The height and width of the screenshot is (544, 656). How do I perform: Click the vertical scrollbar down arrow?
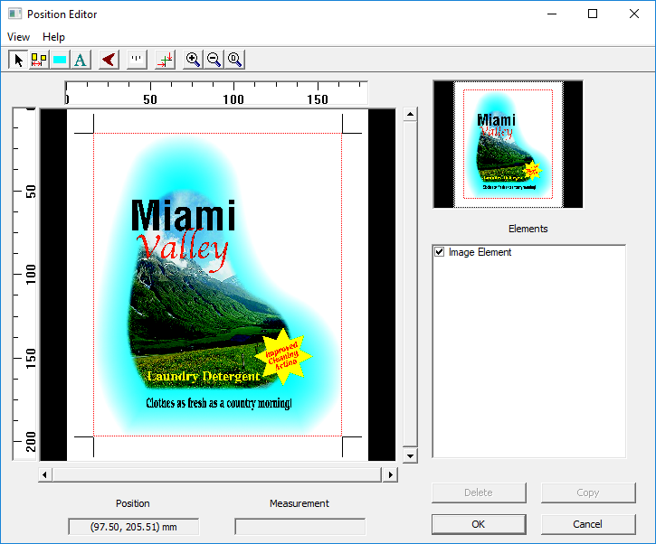(x=410, y=455)
